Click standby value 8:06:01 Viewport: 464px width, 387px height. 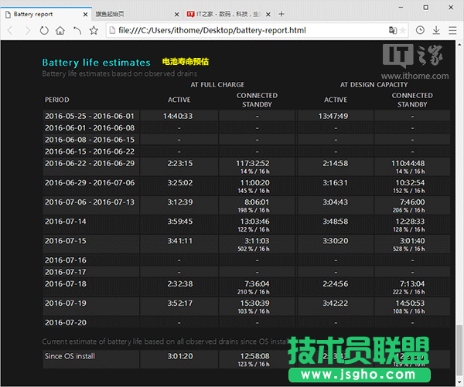click(257, 202)
